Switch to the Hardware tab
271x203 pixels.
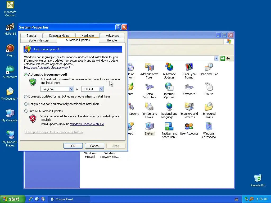coord(88,36)
